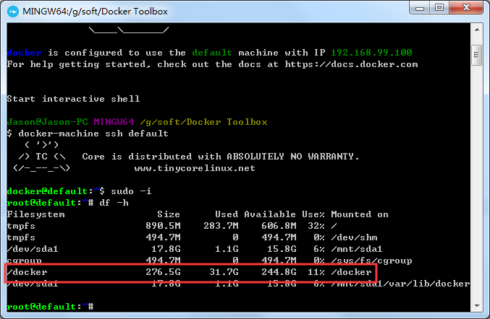Click the 244.8G available value

[279, 272]
